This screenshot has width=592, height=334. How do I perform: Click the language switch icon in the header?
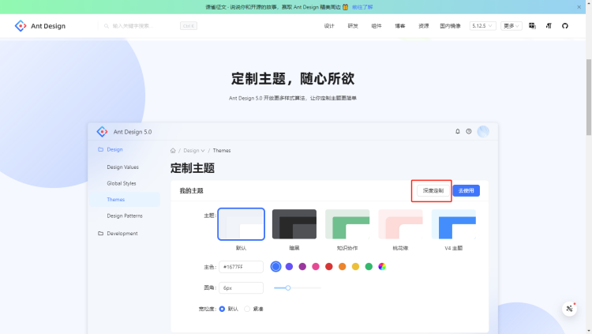coord(532,26)
